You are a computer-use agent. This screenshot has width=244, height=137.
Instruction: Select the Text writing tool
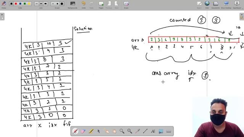[153, 131]
